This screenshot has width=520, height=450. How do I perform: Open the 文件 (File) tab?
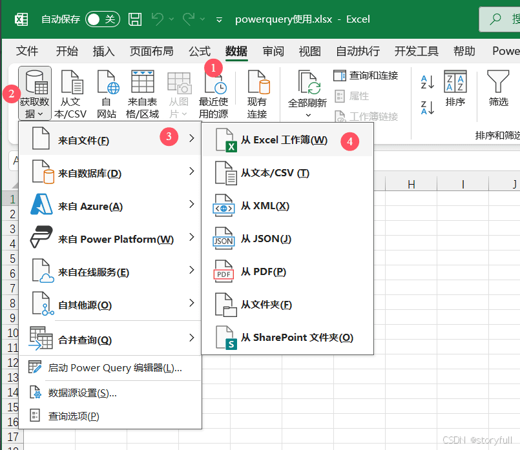(27, 51)
